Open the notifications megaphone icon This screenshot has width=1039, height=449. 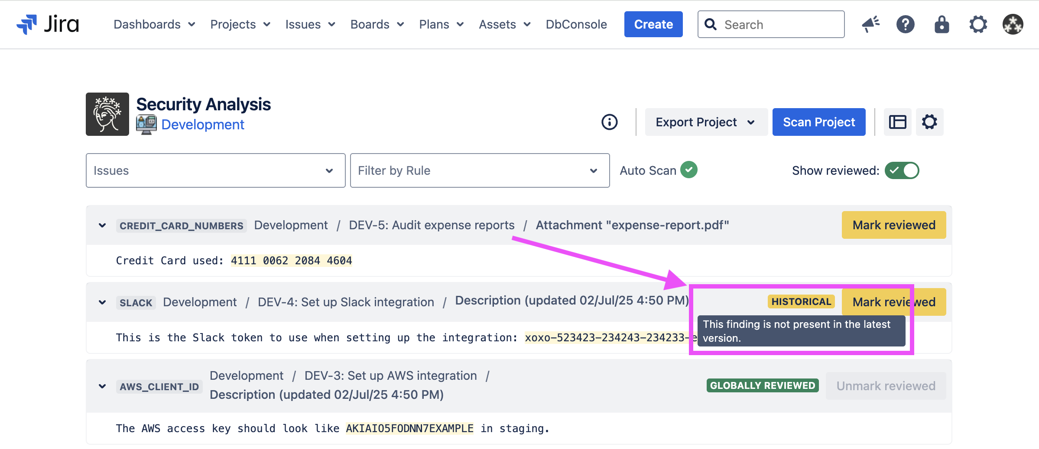(870, 24)
